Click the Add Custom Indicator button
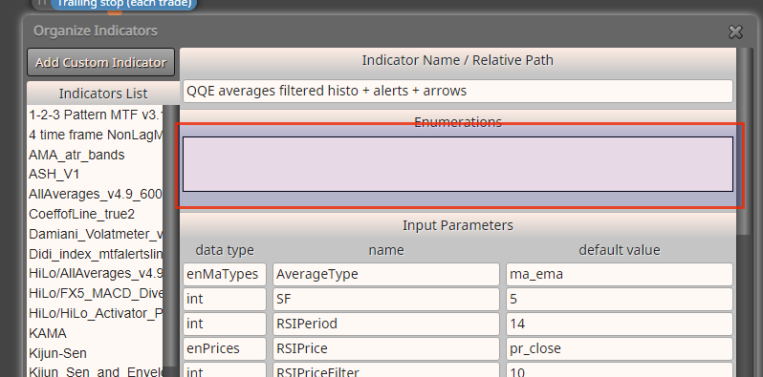763x377 pixels. click(x=100, y=62)
